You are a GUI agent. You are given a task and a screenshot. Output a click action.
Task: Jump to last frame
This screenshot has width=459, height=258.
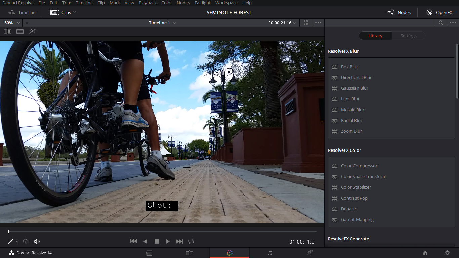(x=179, y=241)
